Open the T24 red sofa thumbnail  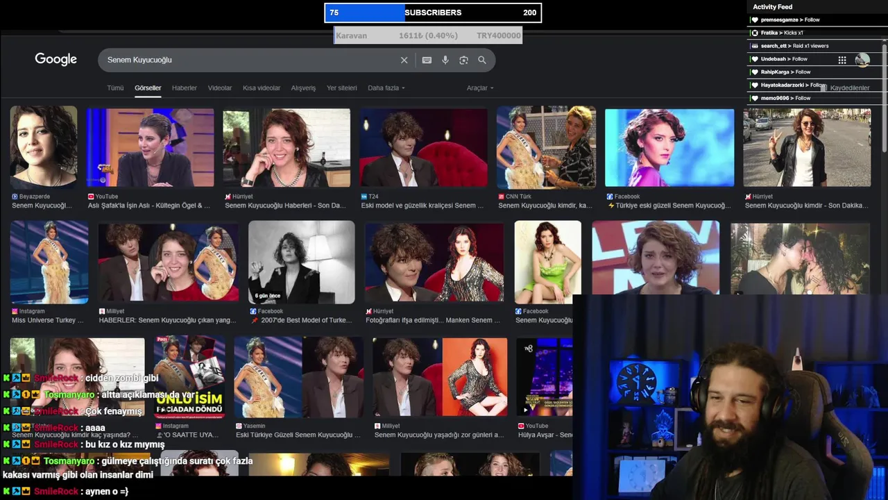(423, 147)
